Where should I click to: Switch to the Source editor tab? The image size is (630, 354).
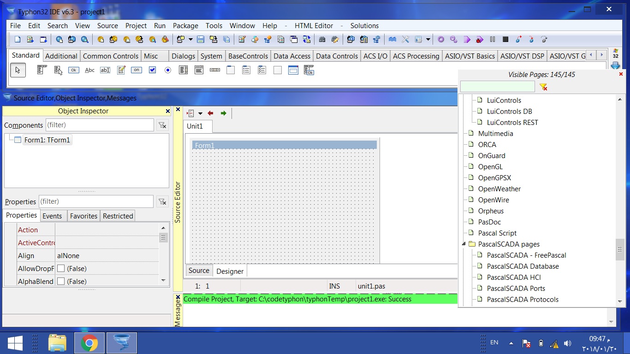point(199,271)
